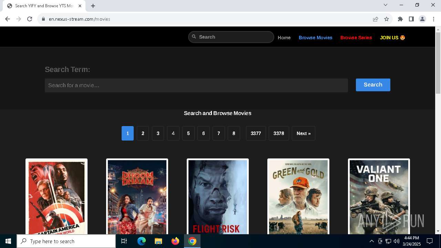Go to pagination page 2
The width and height of the screenshot is (441, 248).
click(x=143, y=133)
